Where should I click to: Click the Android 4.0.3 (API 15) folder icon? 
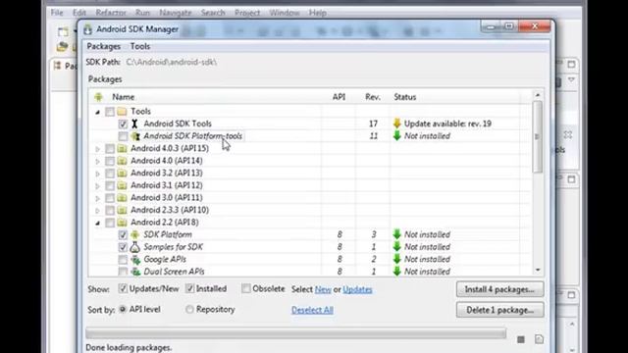122,148
